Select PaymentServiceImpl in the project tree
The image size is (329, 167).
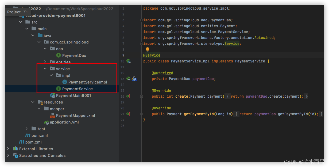(x=88, y=82)
